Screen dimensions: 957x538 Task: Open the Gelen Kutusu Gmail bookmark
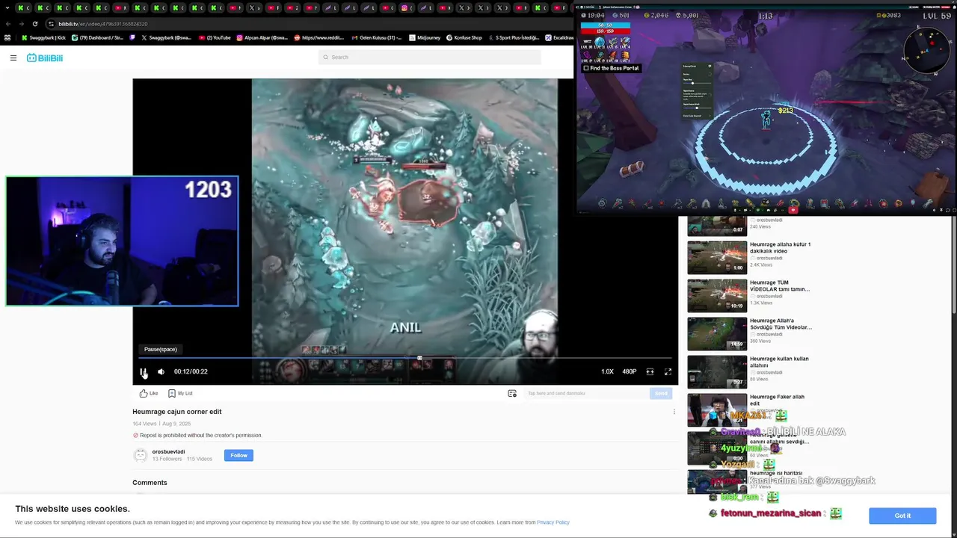pos(377,37)
